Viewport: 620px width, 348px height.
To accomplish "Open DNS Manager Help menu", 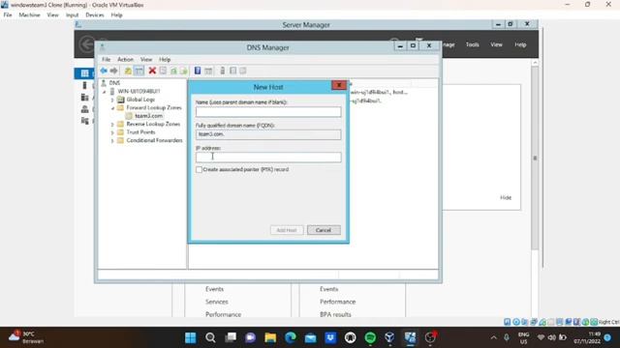I will click(165, 60).
